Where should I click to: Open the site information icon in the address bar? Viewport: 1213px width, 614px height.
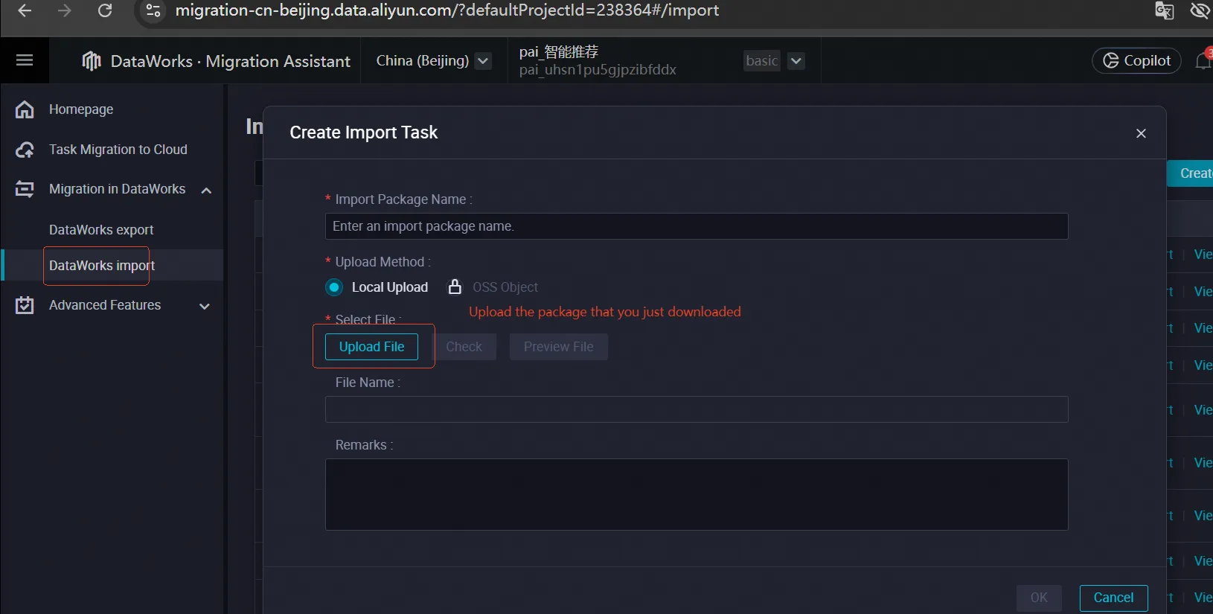click(x=153, y=10)
